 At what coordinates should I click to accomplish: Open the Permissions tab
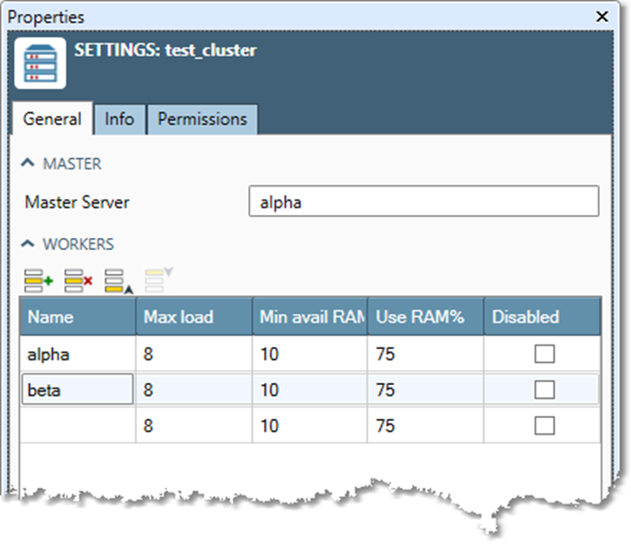tap(202, 119)
